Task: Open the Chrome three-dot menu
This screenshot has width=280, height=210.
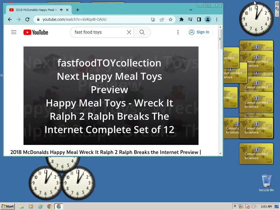Action: click(217, 19)
